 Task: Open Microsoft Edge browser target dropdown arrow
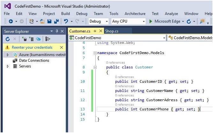point(183,21)
